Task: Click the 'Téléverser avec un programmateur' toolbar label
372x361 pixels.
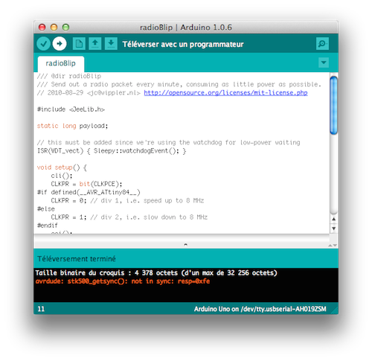Action: [x=183, y=44]
